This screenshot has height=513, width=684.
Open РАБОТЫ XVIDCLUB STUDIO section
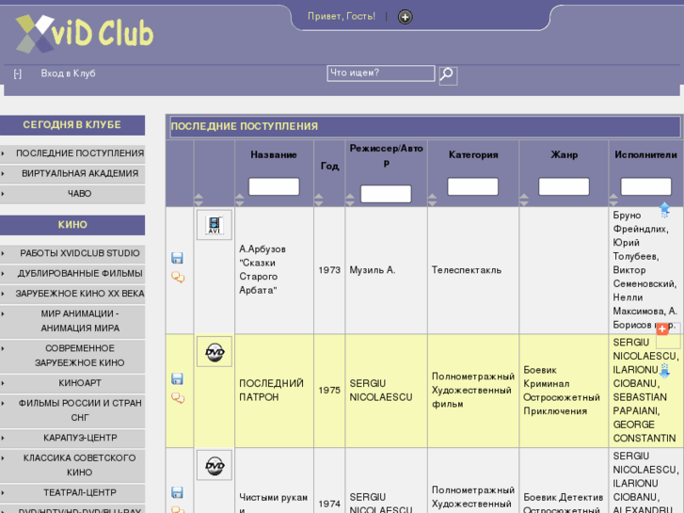pos(72,253)
